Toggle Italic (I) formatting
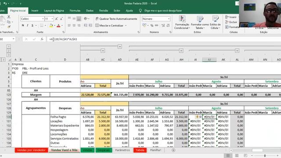Screen dimensions: 281x158 pos(27,25)
